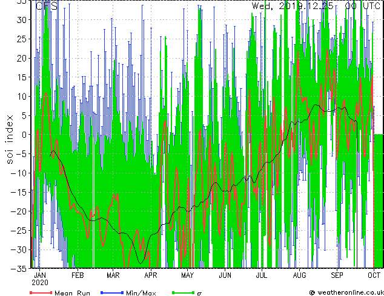Select the y-axis tick label 25
This screenshot has width=384, height=296.
click(x=22, y=39)
